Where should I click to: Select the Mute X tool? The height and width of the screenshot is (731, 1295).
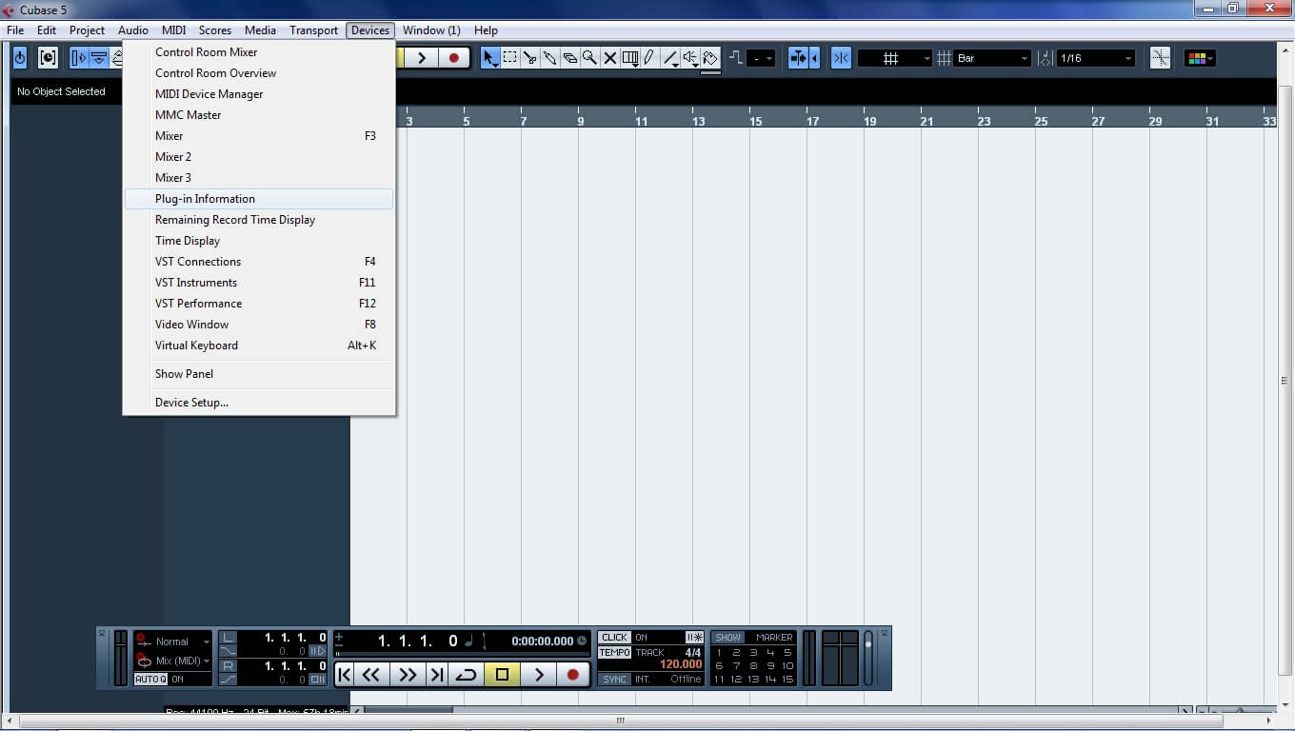pos(610,58)
